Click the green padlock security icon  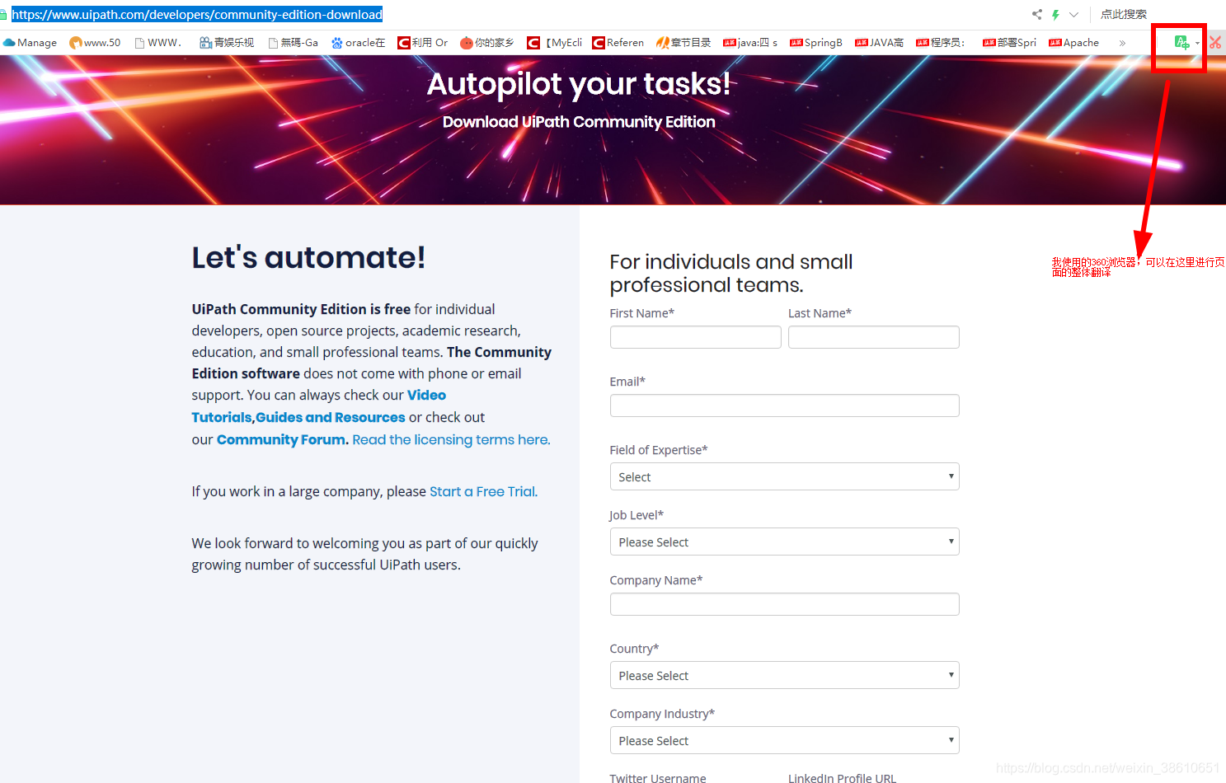click(3, 14)
